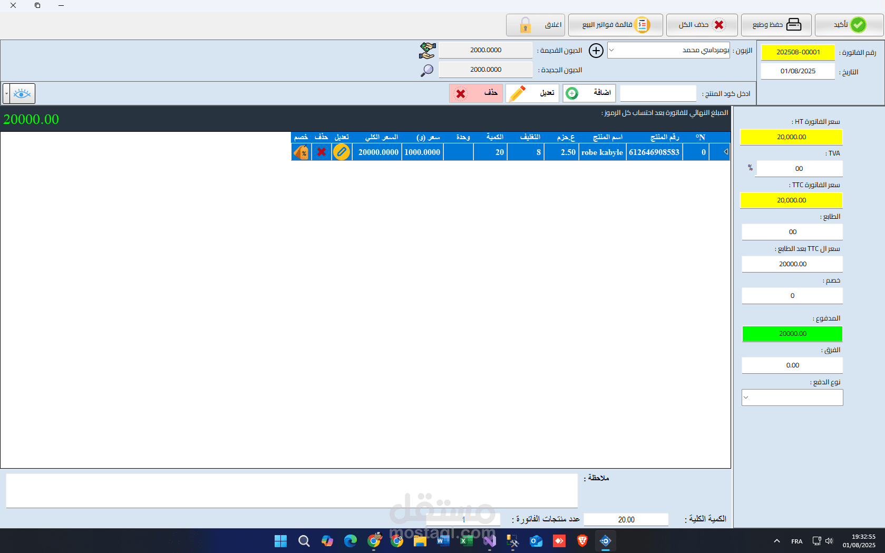Click inside the ملاحظة notes text area
Screen dimensions: 885x553
tap(292, 491)
